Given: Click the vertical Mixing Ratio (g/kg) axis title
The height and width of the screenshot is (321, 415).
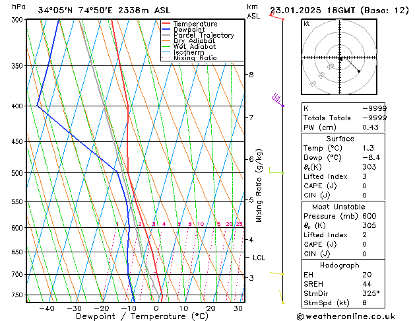Looking at the screenshot, I should pos(259,186).
